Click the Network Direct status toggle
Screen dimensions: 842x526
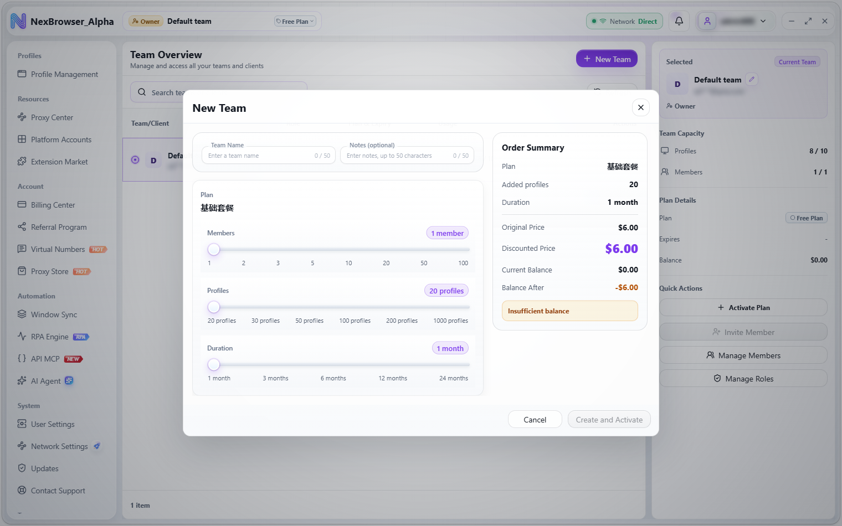click(x=624, y=21)
